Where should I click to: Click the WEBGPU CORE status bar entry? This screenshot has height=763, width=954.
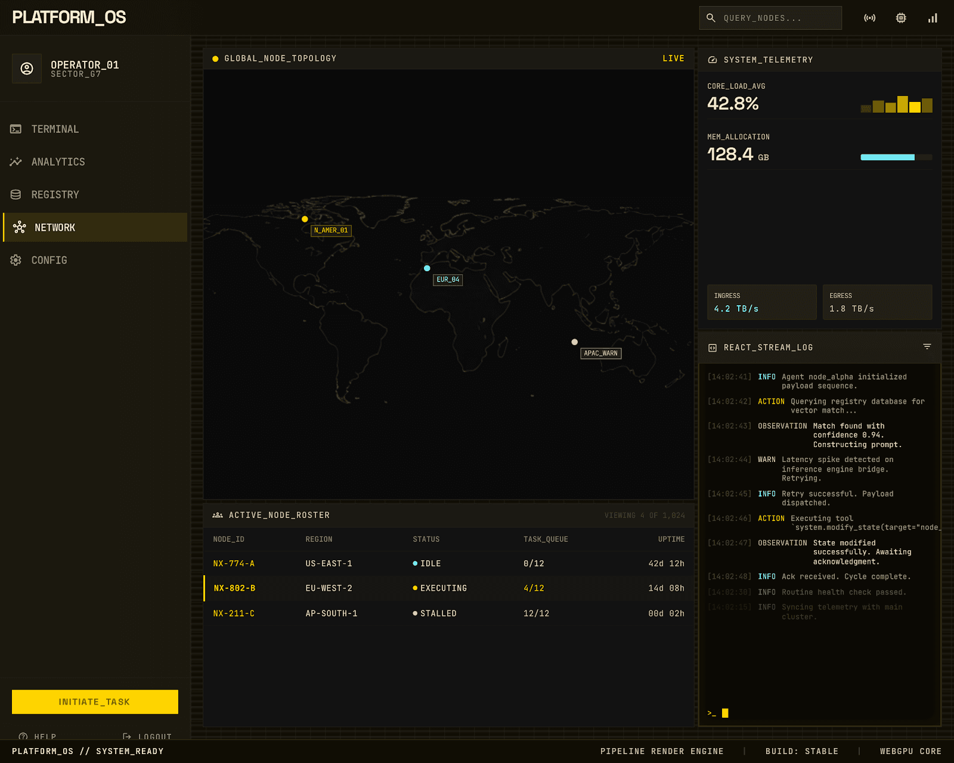tap(910, 751)
